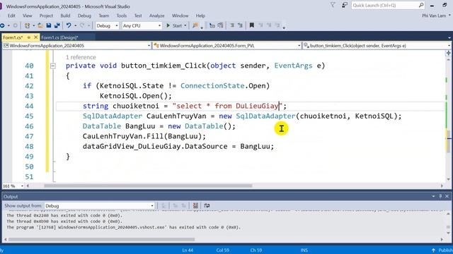
Task: Click the Save All toolbar icon
Action: pos(57,25)
